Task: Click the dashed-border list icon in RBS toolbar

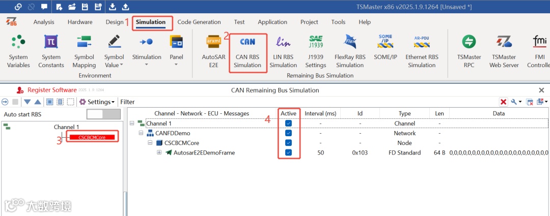Action: pyautogui.click(x=60, y=102)
